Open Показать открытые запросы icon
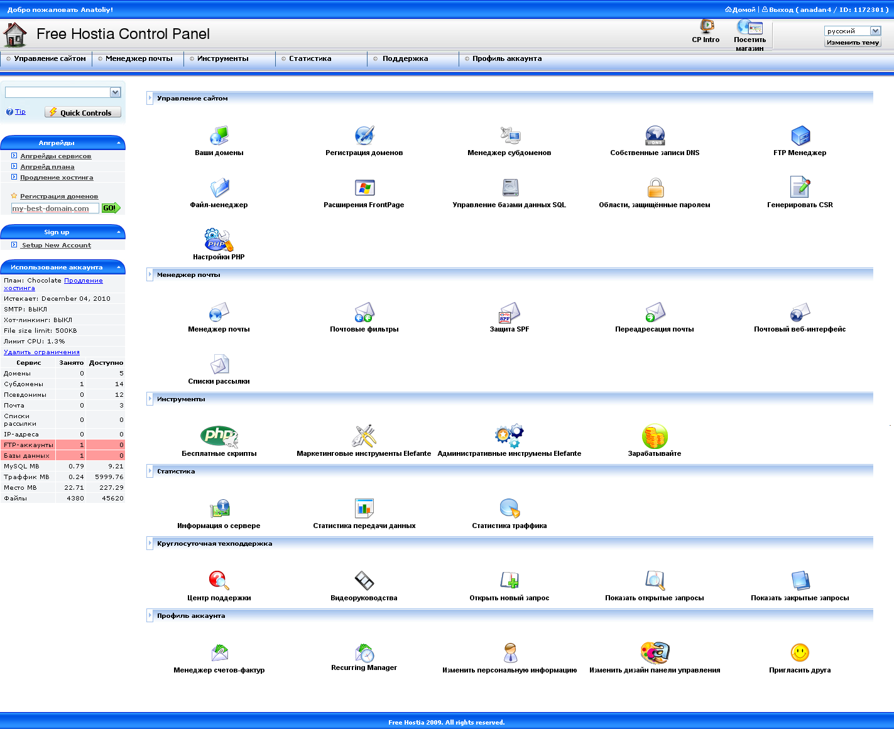The width and height of the screenshot is (894, 729). click(x=655, y=580)
